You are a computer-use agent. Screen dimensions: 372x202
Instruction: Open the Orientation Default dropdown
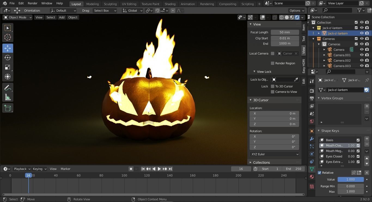point(63,11)
